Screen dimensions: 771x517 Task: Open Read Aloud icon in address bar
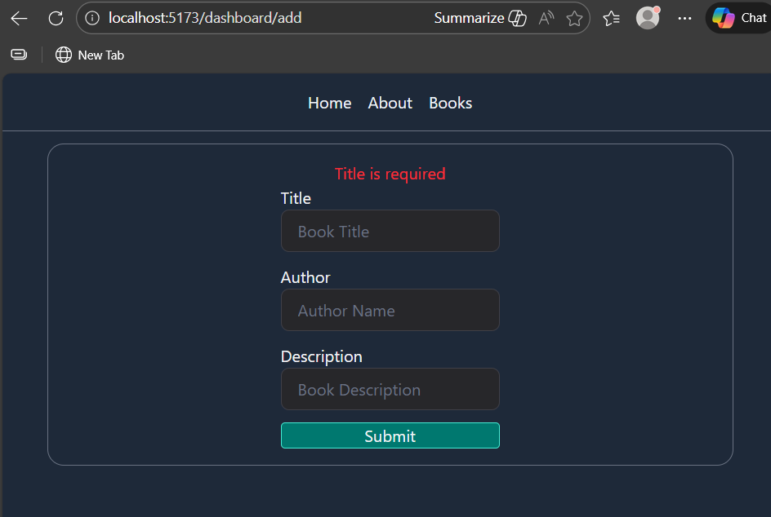[546, 18]
